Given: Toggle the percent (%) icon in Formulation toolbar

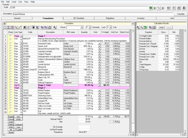Looking at the screenshot, I should (37, 27).
